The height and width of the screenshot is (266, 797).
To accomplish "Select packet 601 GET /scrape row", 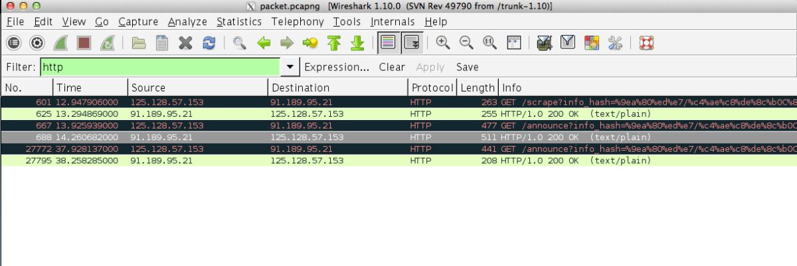I will (398, 102).
